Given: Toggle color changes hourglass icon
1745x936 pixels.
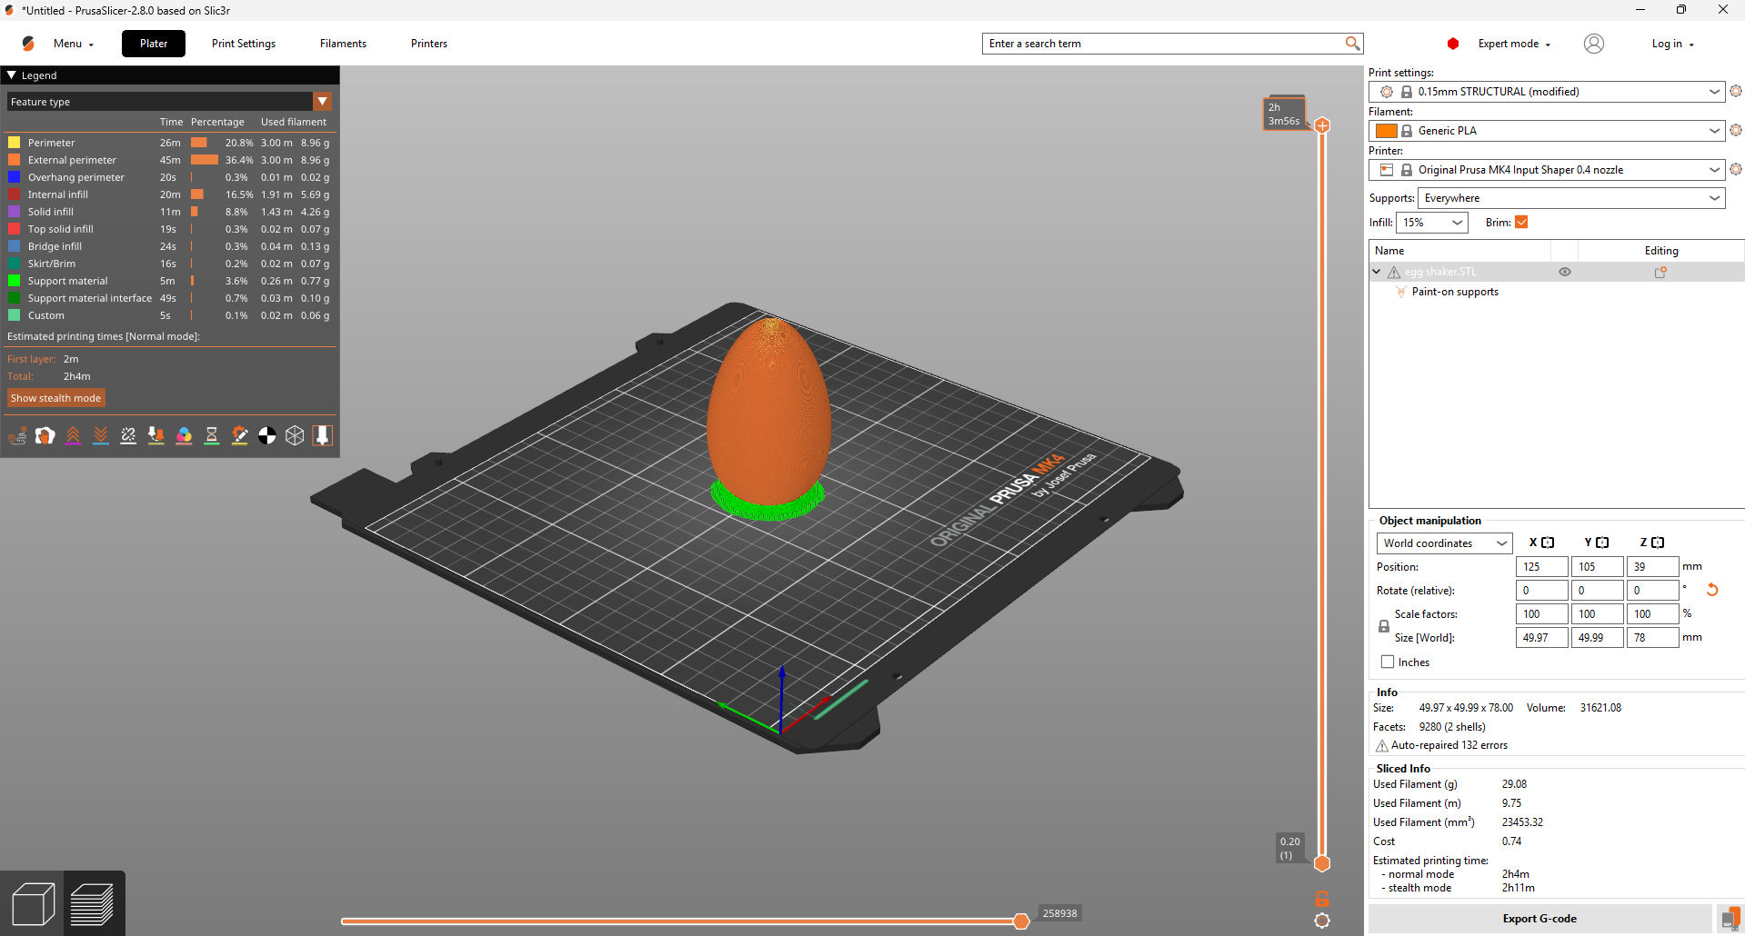Looking at the screenshot, I should 212,436.
